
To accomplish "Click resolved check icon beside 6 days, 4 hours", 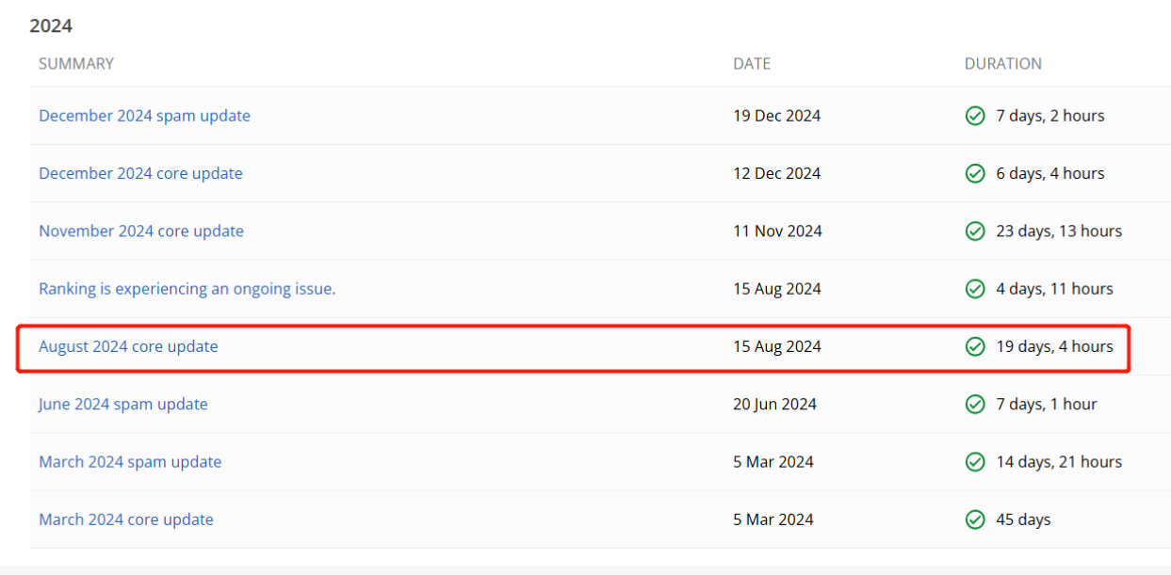I will point(975,173).
